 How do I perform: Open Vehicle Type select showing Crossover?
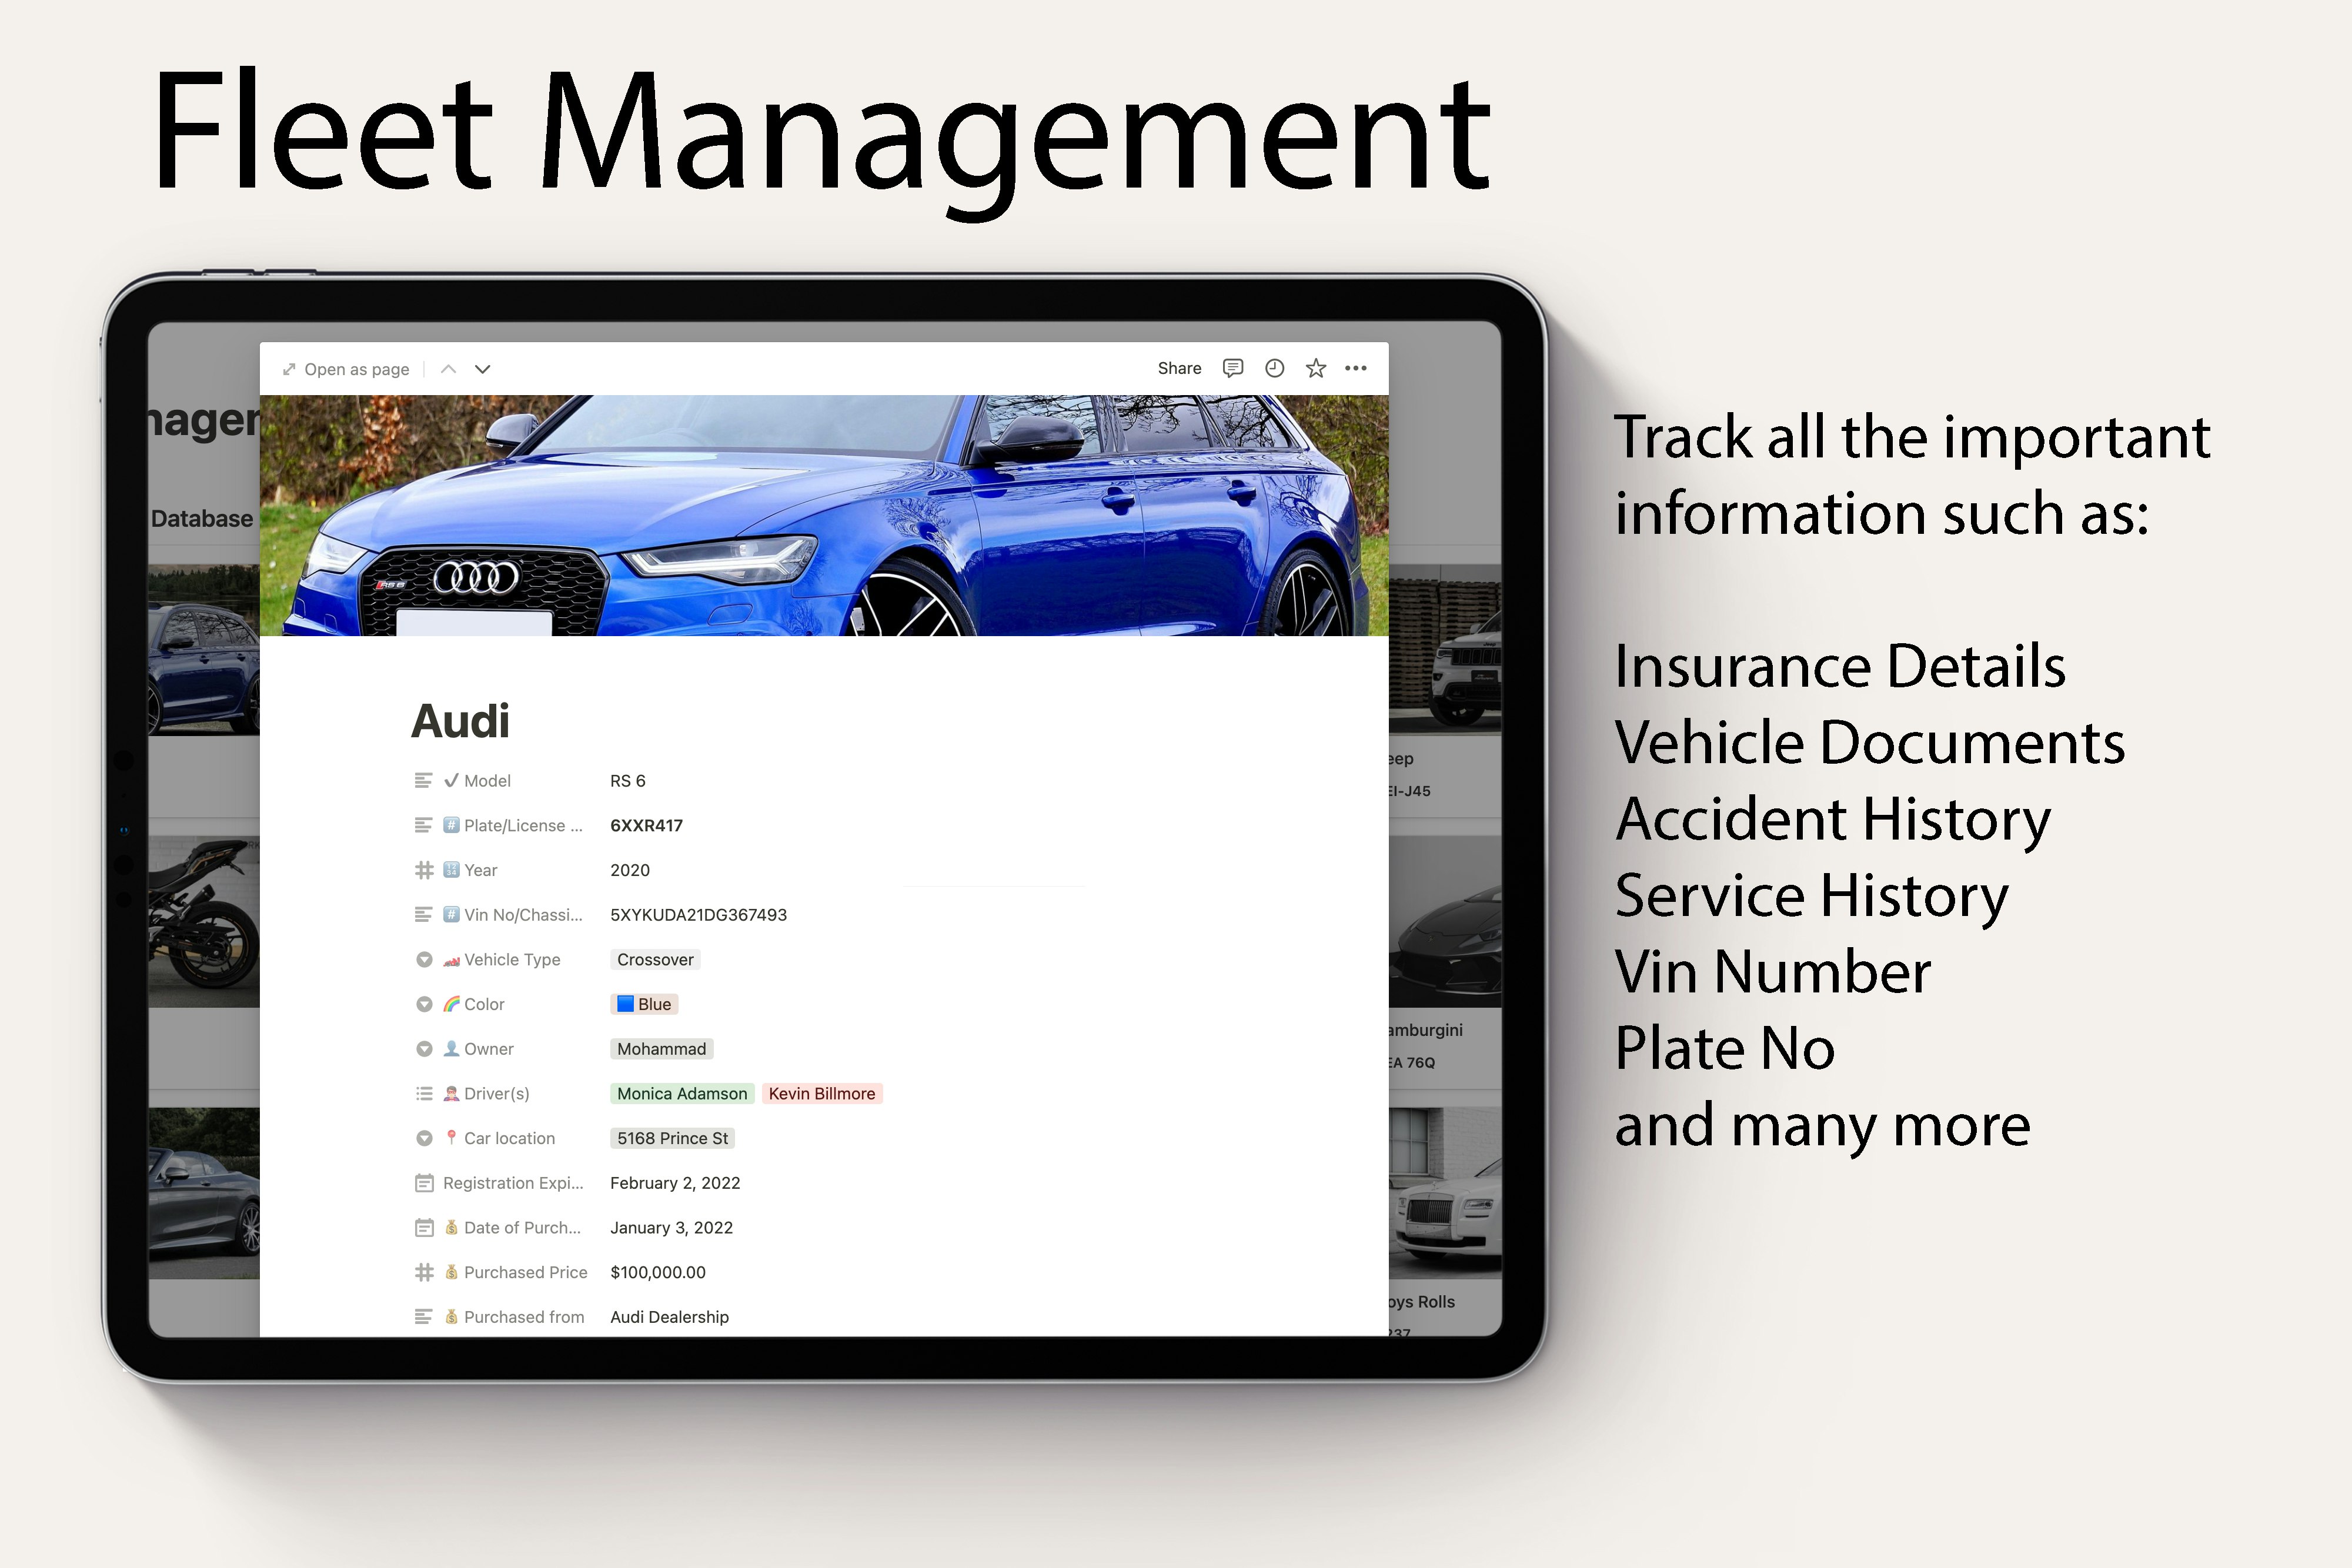point(655,959)
